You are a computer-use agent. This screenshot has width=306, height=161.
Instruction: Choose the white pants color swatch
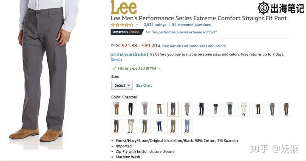click(244, 109)
